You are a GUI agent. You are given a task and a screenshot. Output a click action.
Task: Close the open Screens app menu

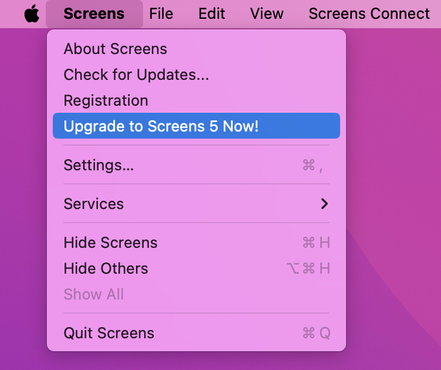(x=94, y=14)
